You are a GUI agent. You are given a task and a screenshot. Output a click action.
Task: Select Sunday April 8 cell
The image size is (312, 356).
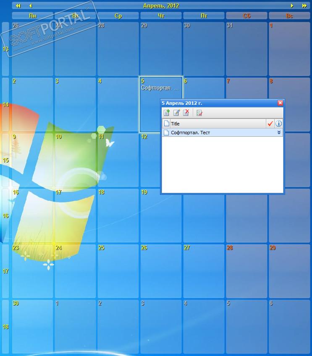(x=289, y=88)
